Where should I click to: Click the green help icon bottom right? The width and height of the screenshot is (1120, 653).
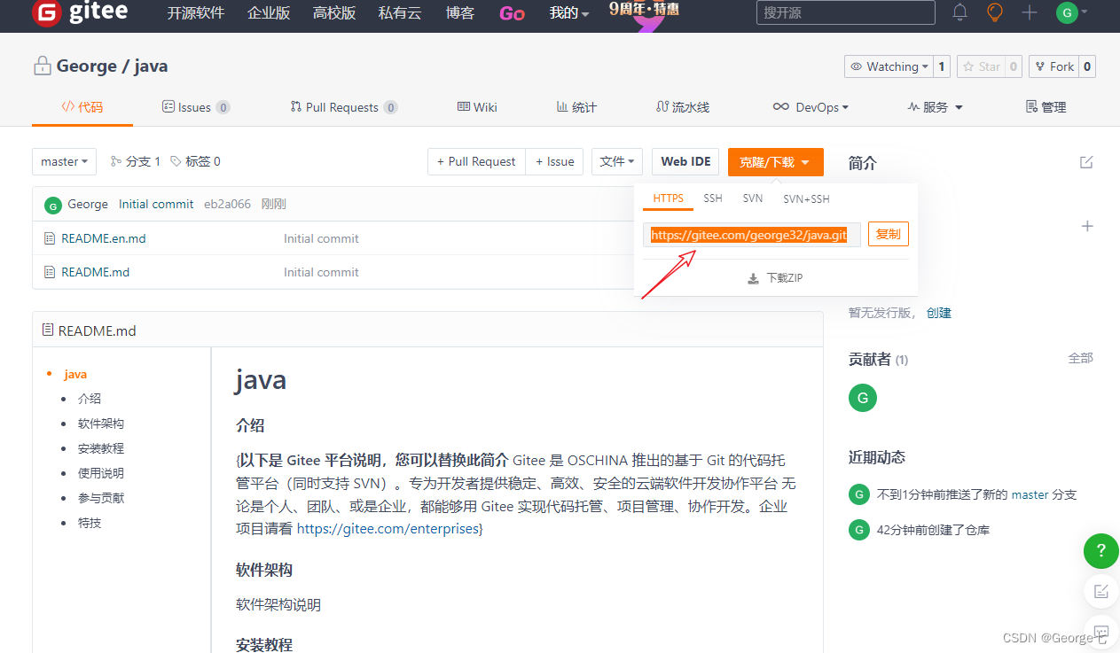[1100, 550]
